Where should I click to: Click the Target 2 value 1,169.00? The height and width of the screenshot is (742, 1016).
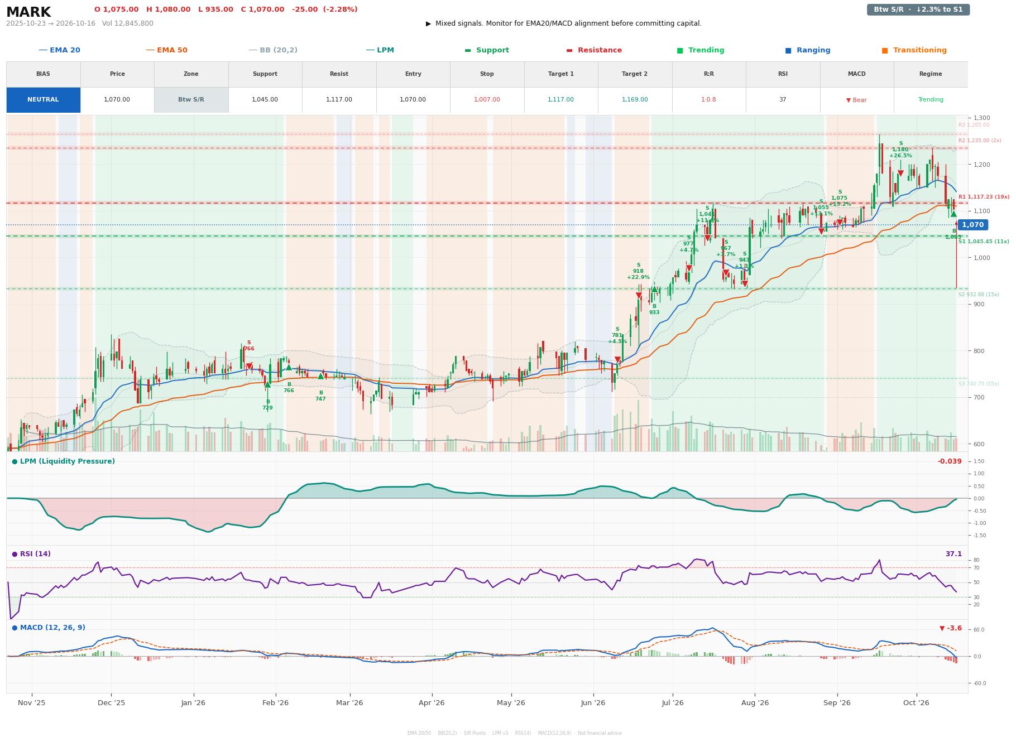pos(635,100)
